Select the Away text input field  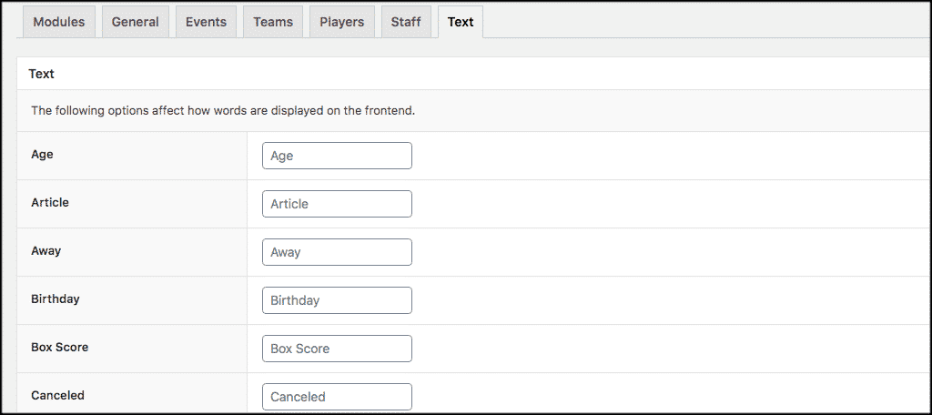[337, 252]
